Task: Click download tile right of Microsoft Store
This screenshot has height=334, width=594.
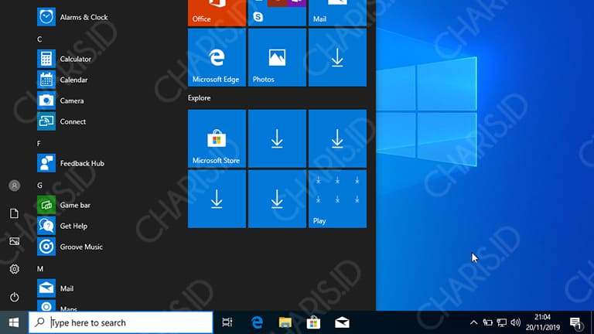Action: tap(277, 138)
